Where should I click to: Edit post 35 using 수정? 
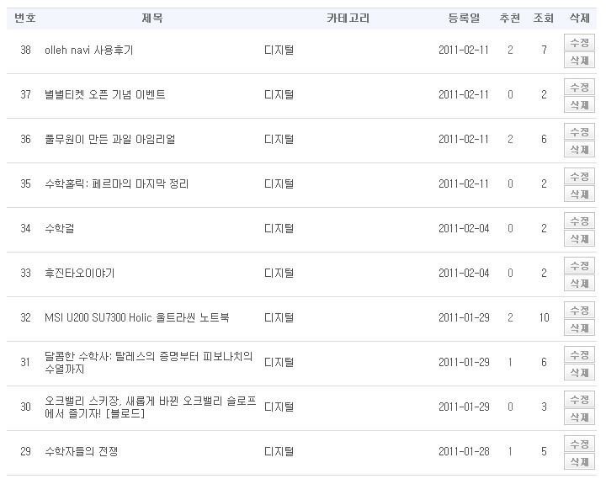[579, 176]
